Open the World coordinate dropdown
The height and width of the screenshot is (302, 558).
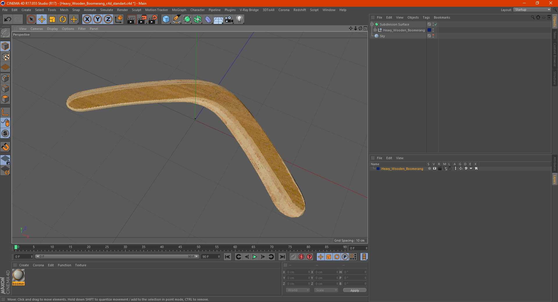tap(298, 290)
